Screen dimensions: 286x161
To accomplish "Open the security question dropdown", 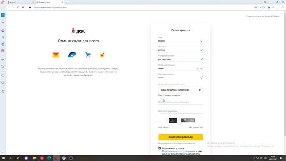I will coord(181,90).
